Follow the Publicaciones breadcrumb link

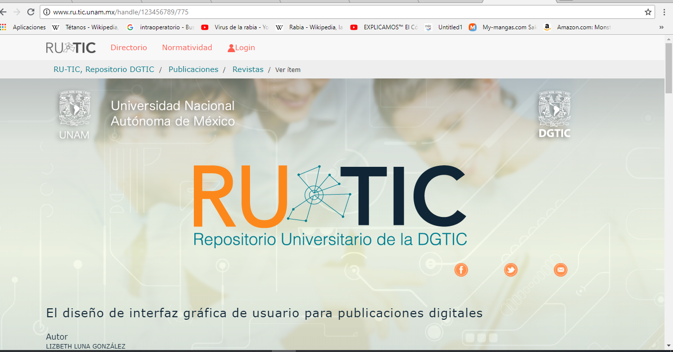193,69
